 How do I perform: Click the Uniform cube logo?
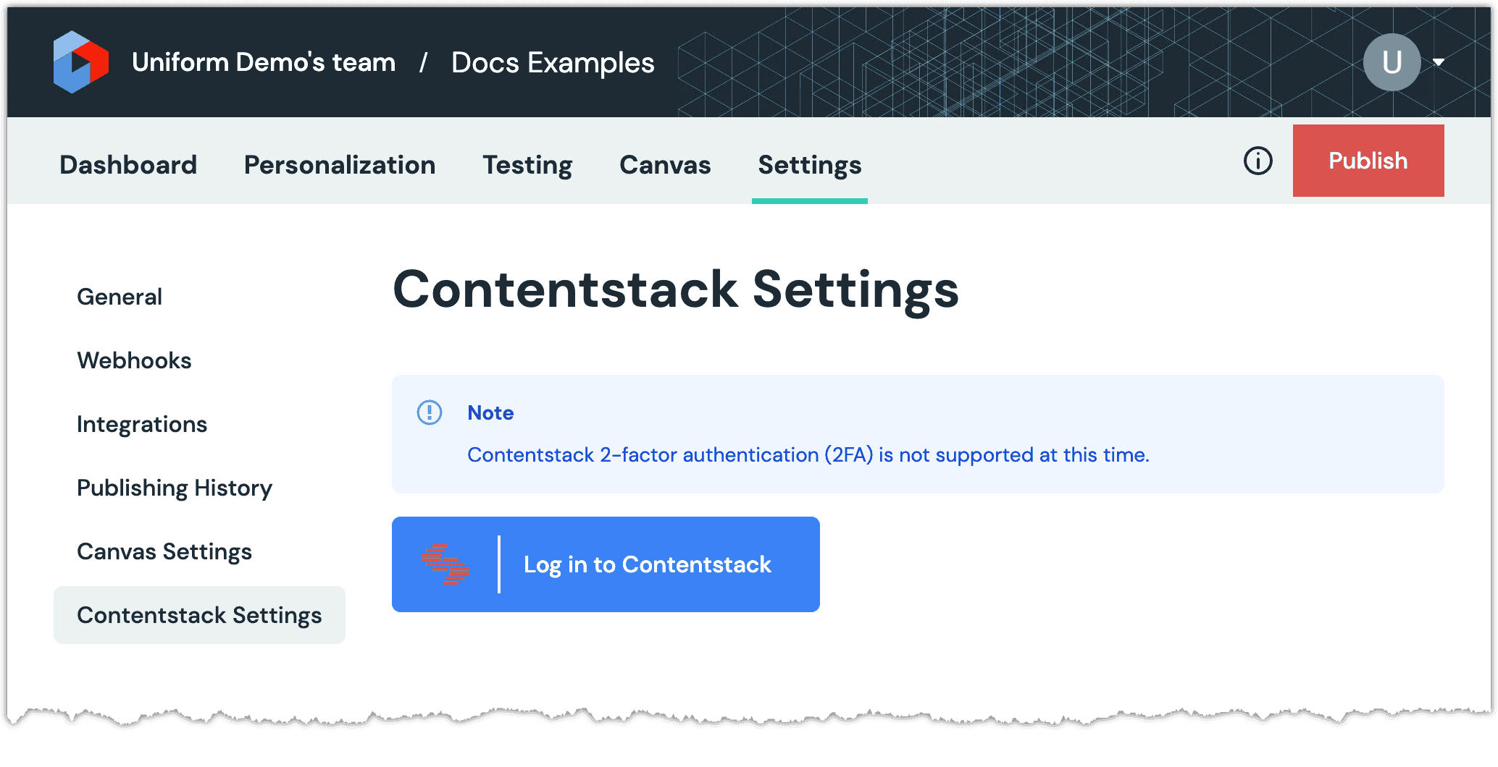[80, 62]
